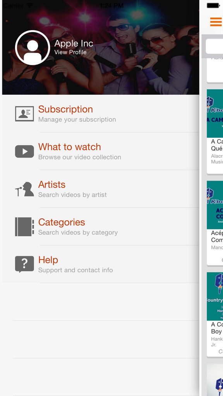Open the 'A Ca... Qué' video thumbnail
The image size is (223, 396).
pos(215,113)
